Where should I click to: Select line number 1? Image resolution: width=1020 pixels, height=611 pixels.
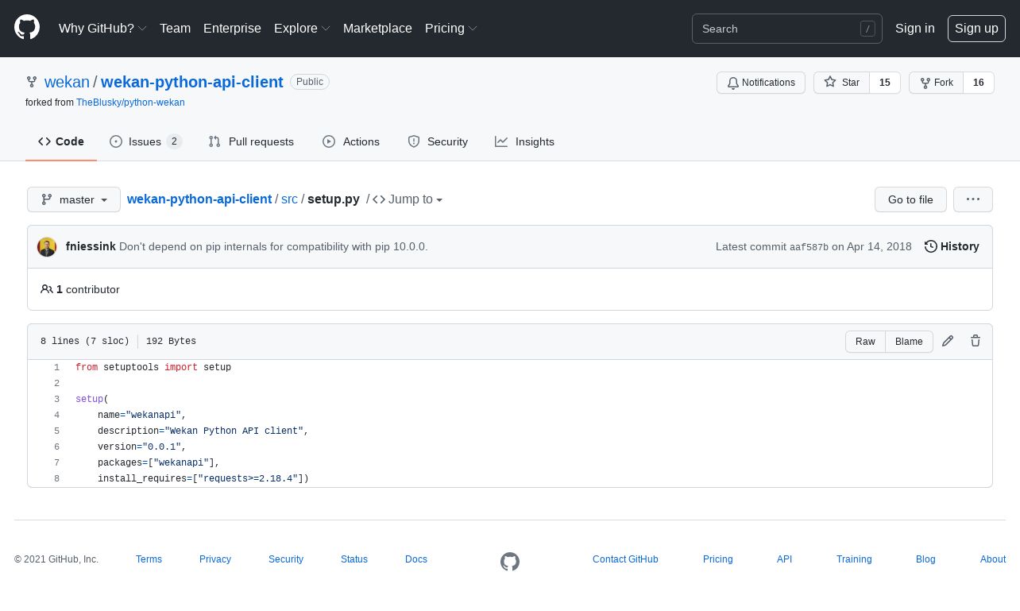pos(56,367)
